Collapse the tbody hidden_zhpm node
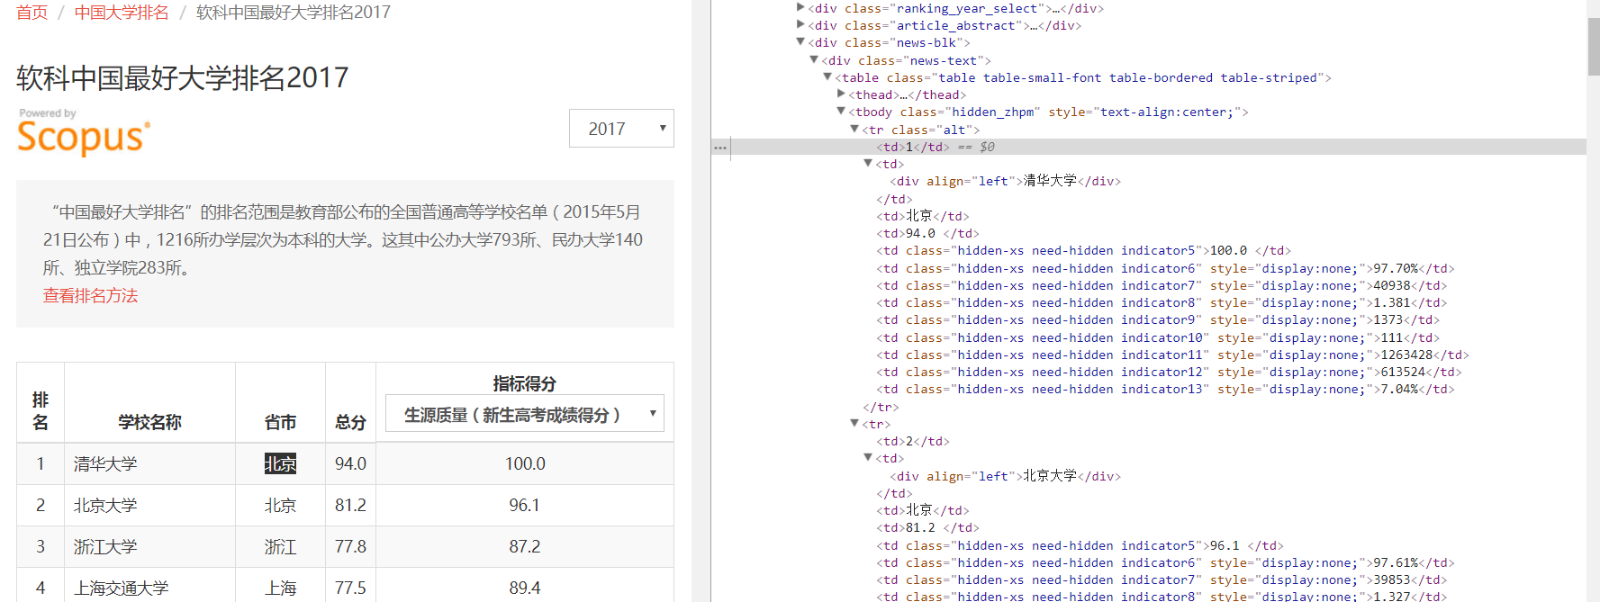 click(841, 112)
